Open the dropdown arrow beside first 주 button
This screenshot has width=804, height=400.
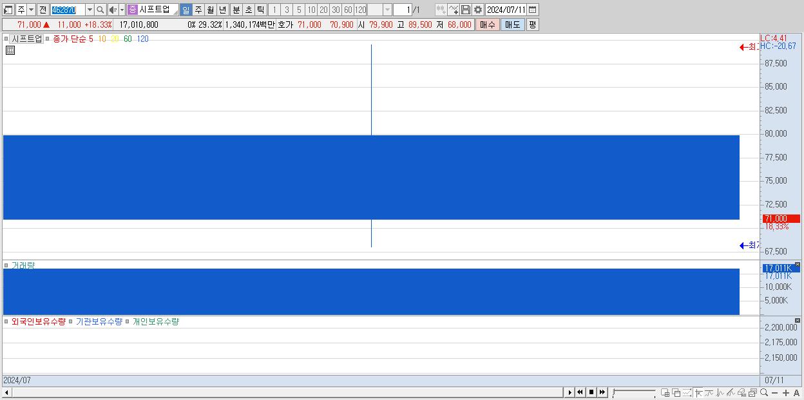click(x=31, y=10)
